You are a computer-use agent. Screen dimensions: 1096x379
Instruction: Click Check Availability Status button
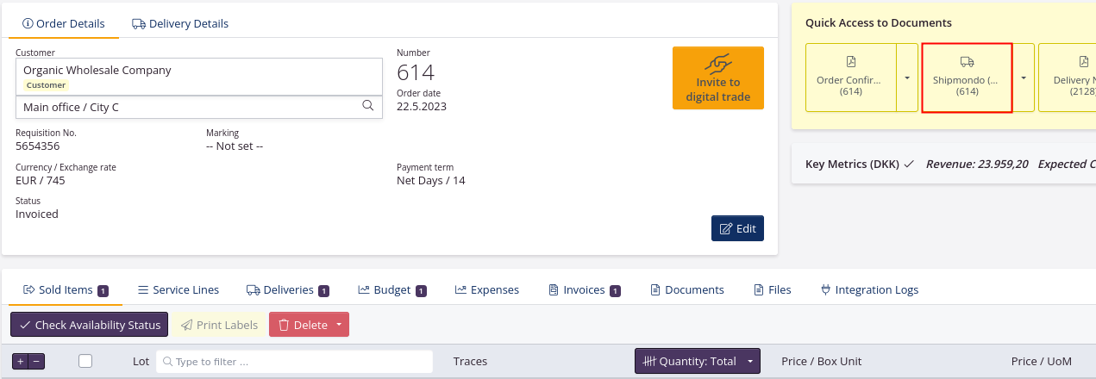coord(89,325)
